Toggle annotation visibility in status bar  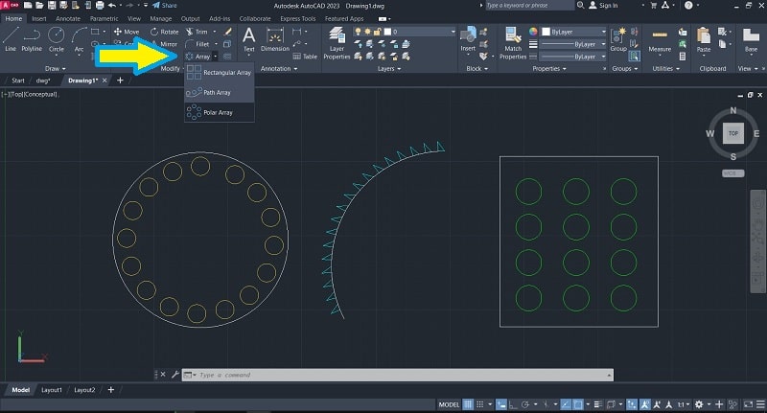pyautogui.click(x=645, y=404)
